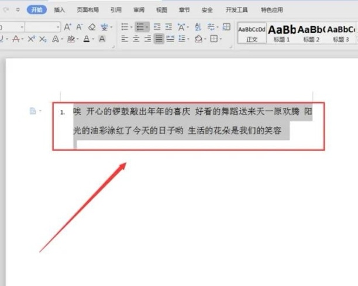The image size is (358, 286).
Task: Toggle character shading icon
Action: pyautogui.click(x=102, y=39)
